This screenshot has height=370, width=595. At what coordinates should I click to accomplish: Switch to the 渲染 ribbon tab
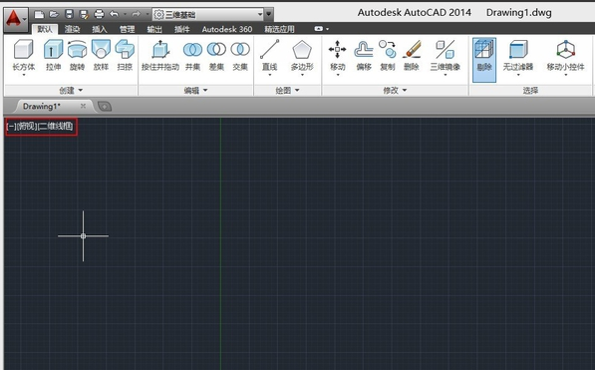[72, 29]
